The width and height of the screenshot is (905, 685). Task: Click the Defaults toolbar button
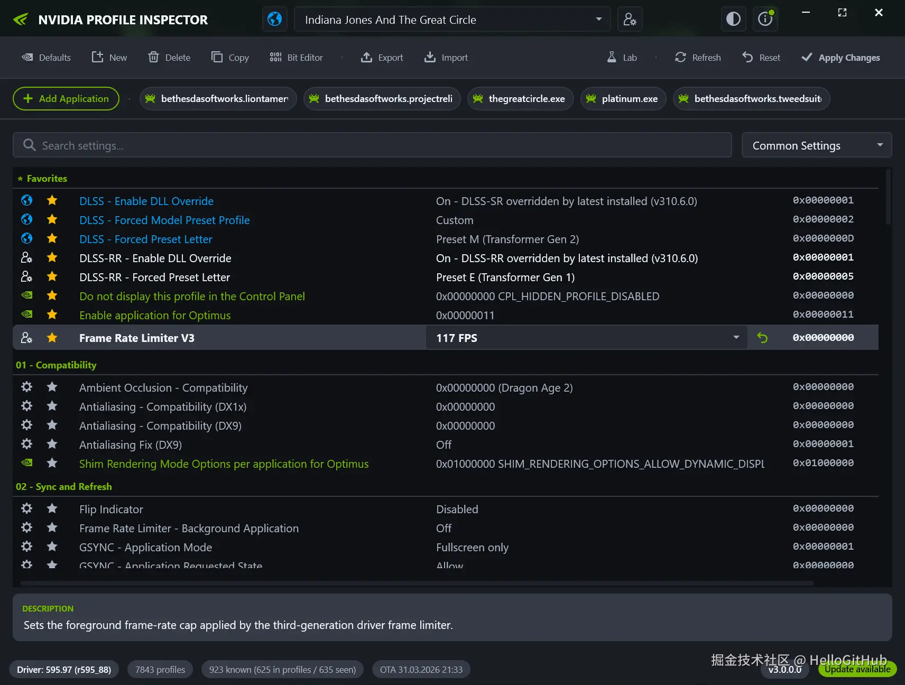click(x=46, y=57)
